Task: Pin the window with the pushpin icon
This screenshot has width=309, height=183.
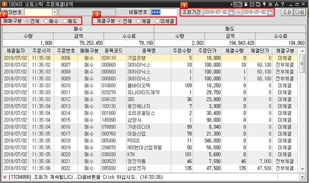Action: click(x=264, y=4)
